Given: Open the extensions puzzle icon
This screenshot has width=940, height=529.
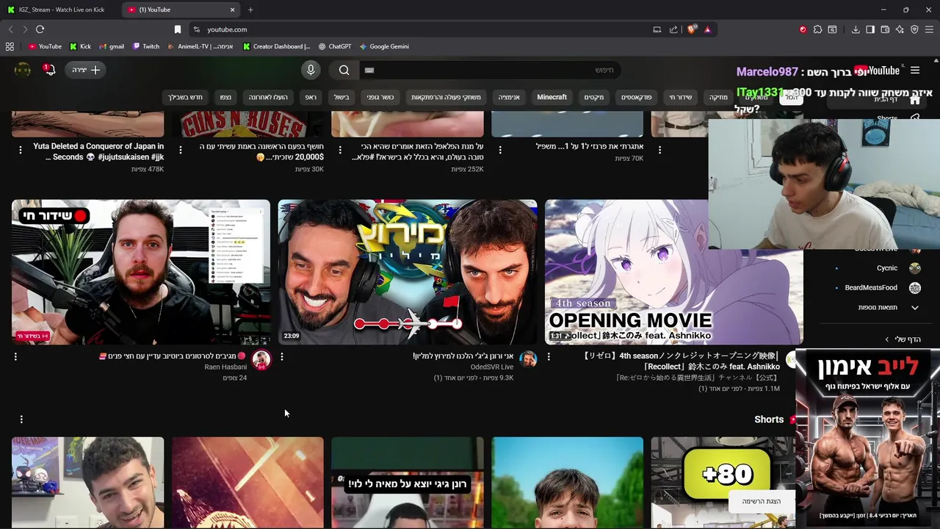Looking at the screenshot, I should 817,29.
